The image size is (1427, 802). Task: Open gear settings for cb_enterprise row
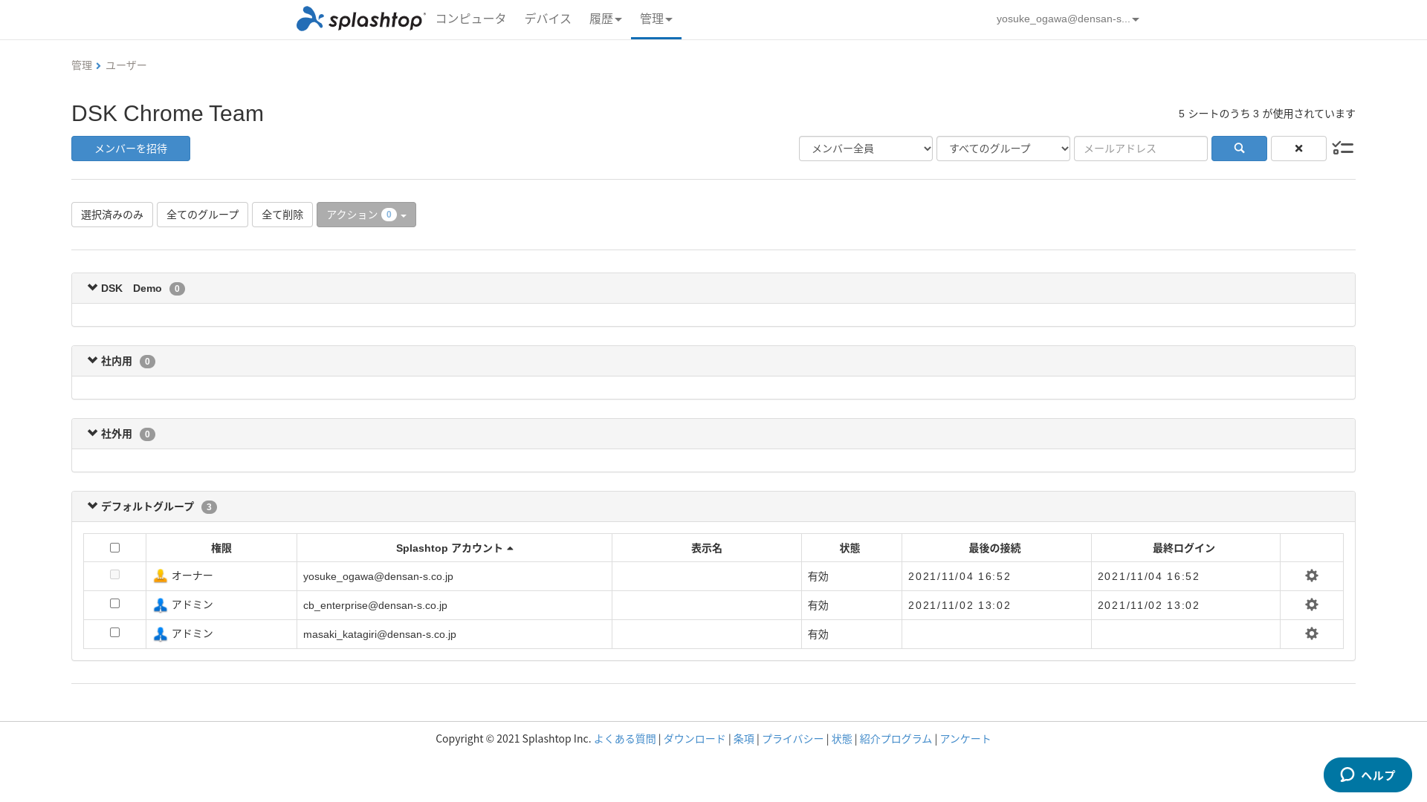pos(1312,604)
